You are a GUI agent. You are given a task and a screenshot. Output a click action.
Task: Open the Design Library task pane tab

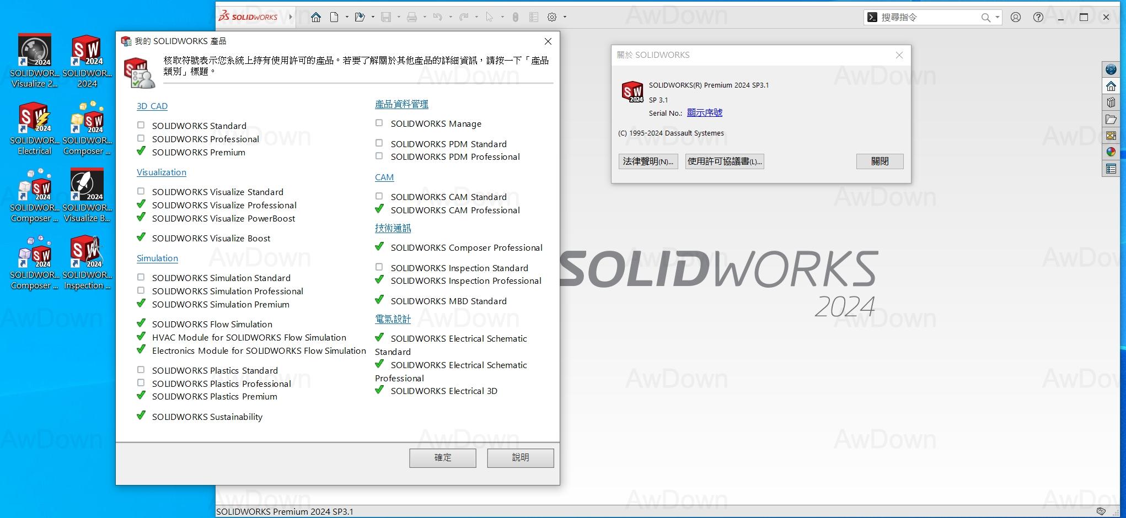(x=1111, y=102)
